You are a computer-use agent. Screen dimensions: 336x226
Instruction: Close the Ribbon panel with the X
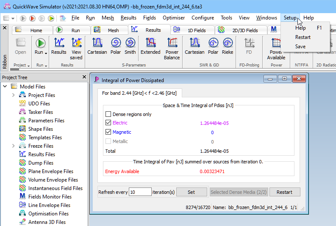pos(5,28)
